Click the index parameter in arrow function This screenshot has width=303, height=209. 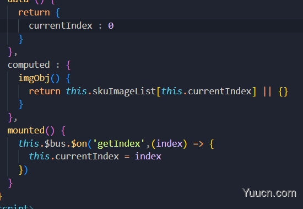(169, 143)
